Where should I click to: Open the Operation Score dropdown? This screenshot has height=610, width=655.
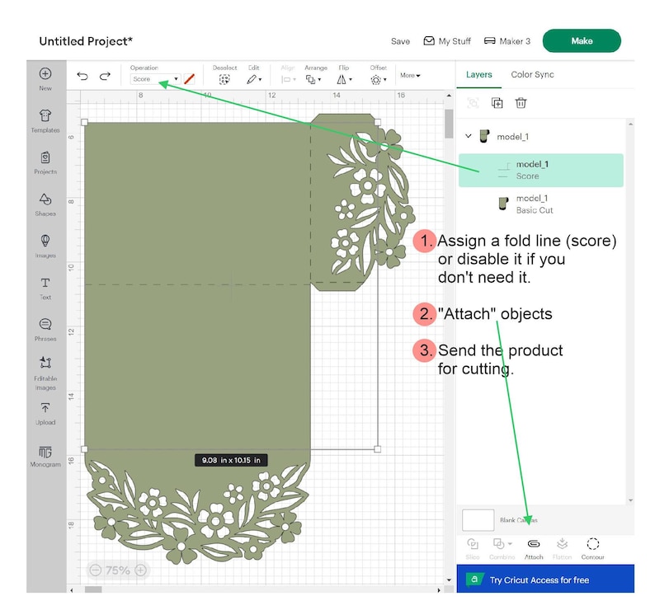(155, 79)
